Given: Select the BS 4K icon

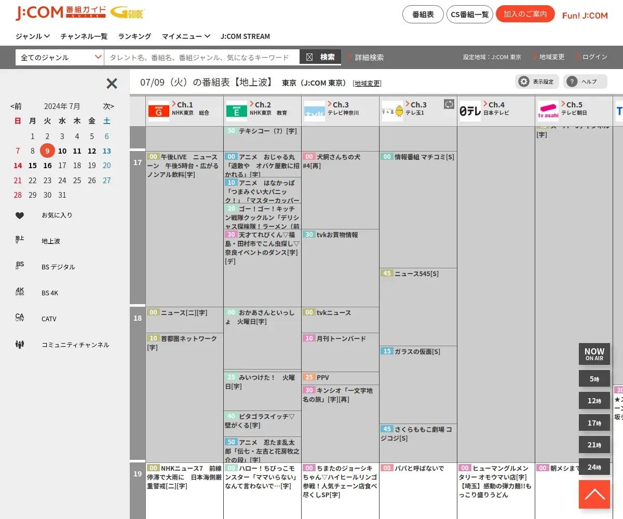Looking at the screenshot, I should [20, 291].
